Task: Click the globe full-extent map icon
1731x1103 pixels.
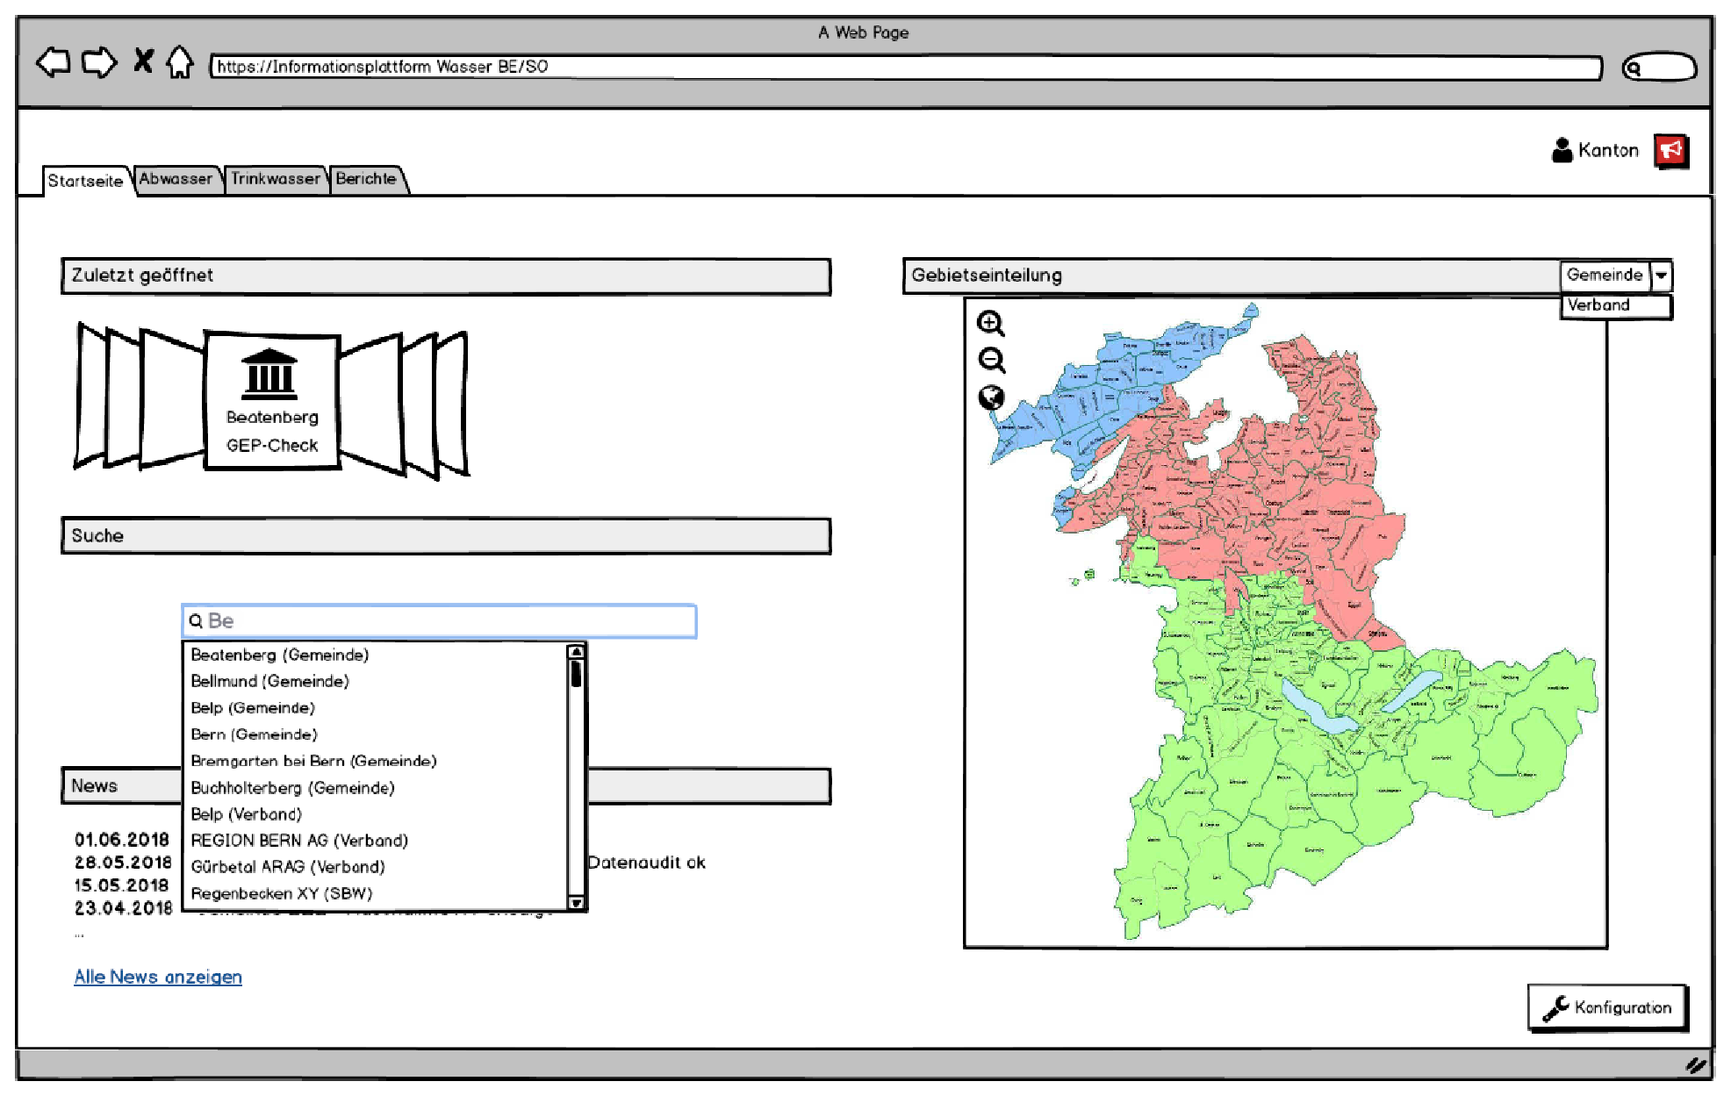Action: 991,398
